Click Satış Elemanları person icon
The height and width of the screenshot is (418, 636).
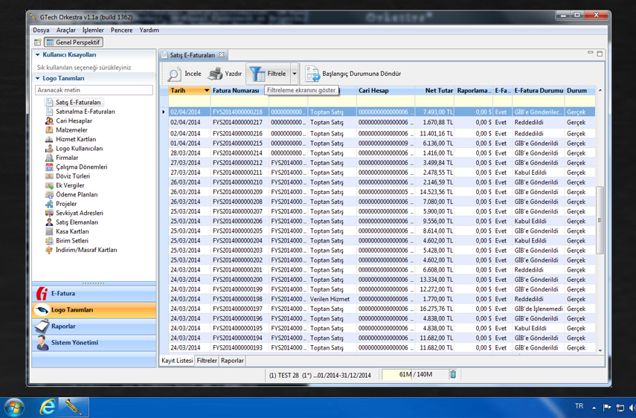click(x=50, y=222)
